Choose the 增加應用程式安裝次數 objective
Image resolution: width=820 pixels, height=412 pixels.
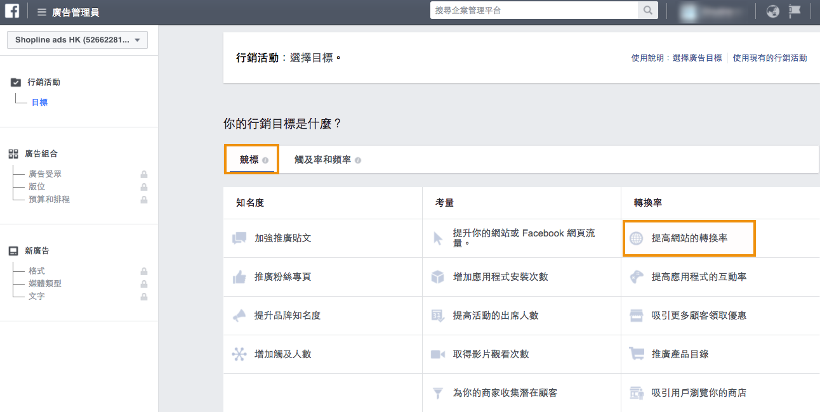click(522, 277)
